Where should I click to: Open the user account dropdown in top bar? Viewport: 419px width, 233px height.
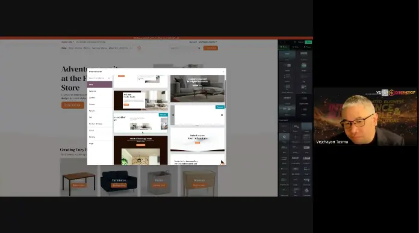pyautogui.click(x=208, y=42)
